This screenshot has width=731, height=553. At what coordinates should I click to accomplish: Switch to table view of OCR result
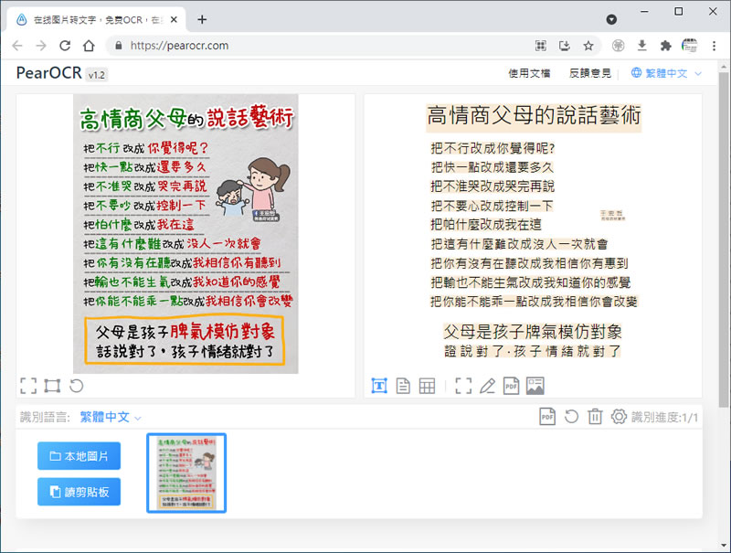tap(427, 386)
